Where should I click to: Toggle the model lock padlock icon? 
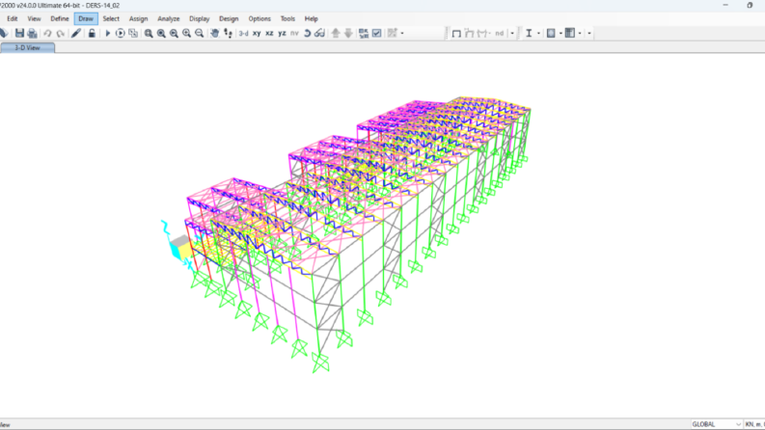92,33
